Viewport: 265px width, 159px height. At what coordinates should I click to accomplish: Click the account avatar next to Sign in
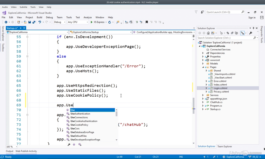(262, 18)
